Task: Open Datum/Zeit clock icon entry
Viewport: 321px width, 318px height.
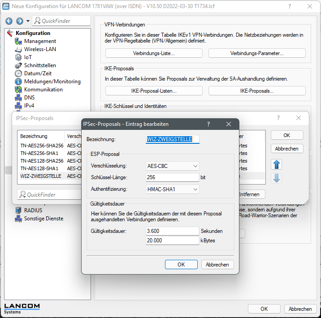Action: [x=18, y=73]
